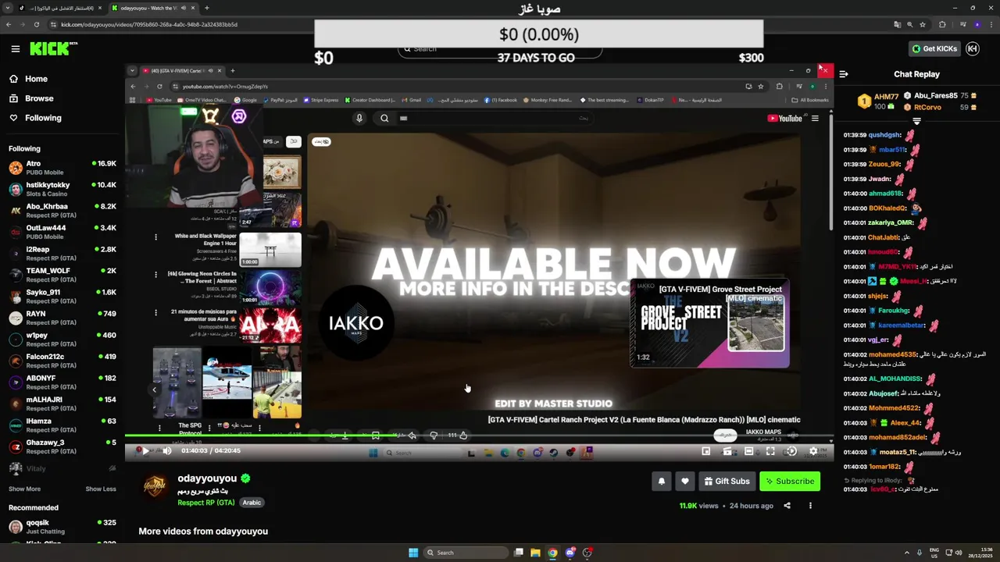Image resolution: width=1000 pixels, height=562 pixels.
Task: Open the odayyouyou channel avatar
Action: coord(155,486)
